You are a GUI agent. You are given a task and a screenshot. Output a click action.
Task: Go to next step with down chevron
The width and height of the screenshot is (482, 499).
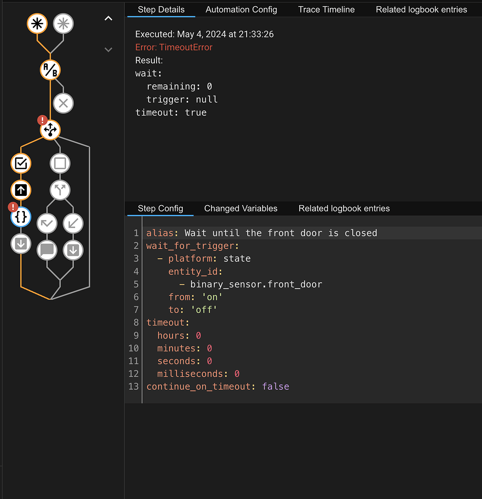[x=109, y=49]
